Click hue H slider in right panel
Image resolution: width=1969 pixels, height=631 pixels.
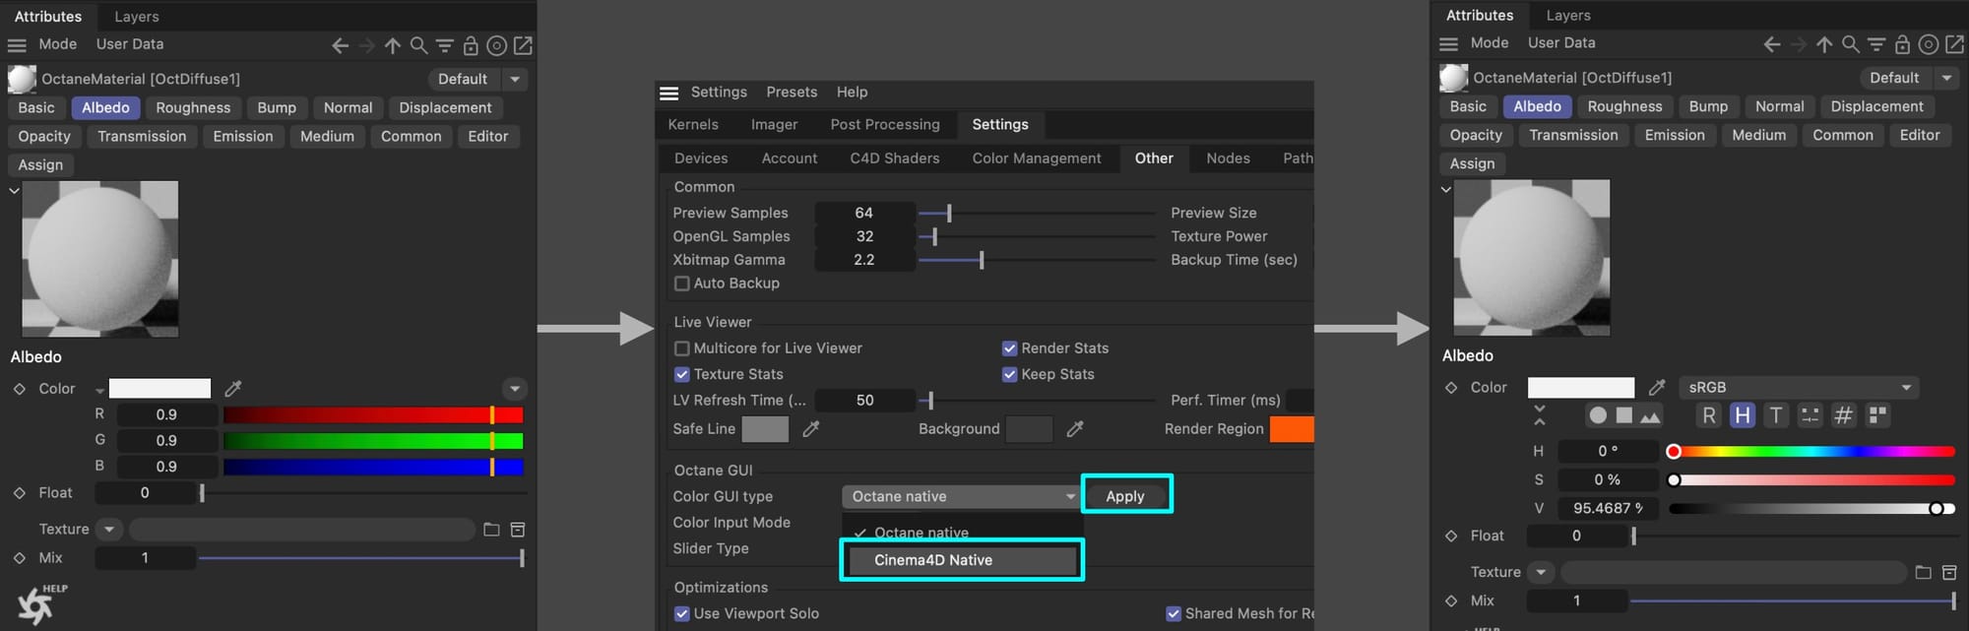pyautogui.click(x=1812, y=452)
